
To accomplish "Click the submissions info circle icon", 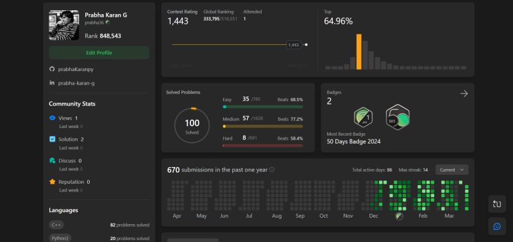I will [x=271, y=170].
